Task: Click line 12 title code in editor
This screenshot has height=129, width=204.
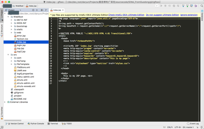Action: [91, 46]
